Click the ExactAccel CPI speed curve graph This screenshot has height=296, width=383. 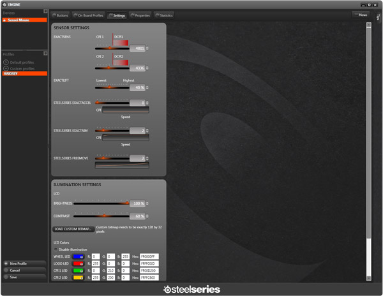tap(126, 110)
